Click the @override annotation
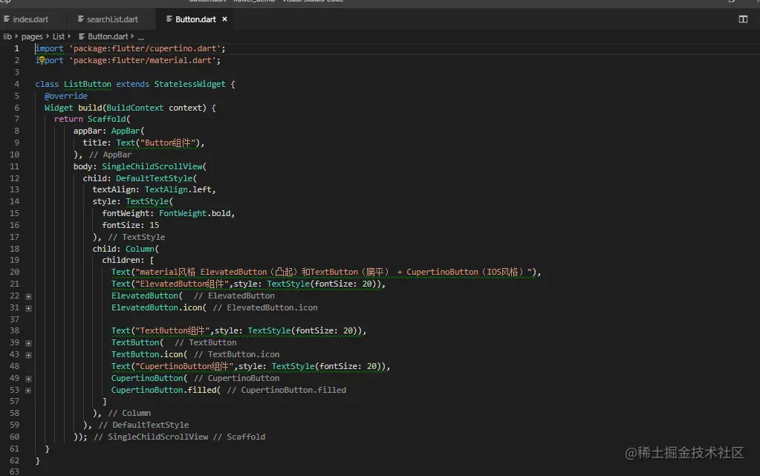Screen dimensions: 760x476 [66, 96]
